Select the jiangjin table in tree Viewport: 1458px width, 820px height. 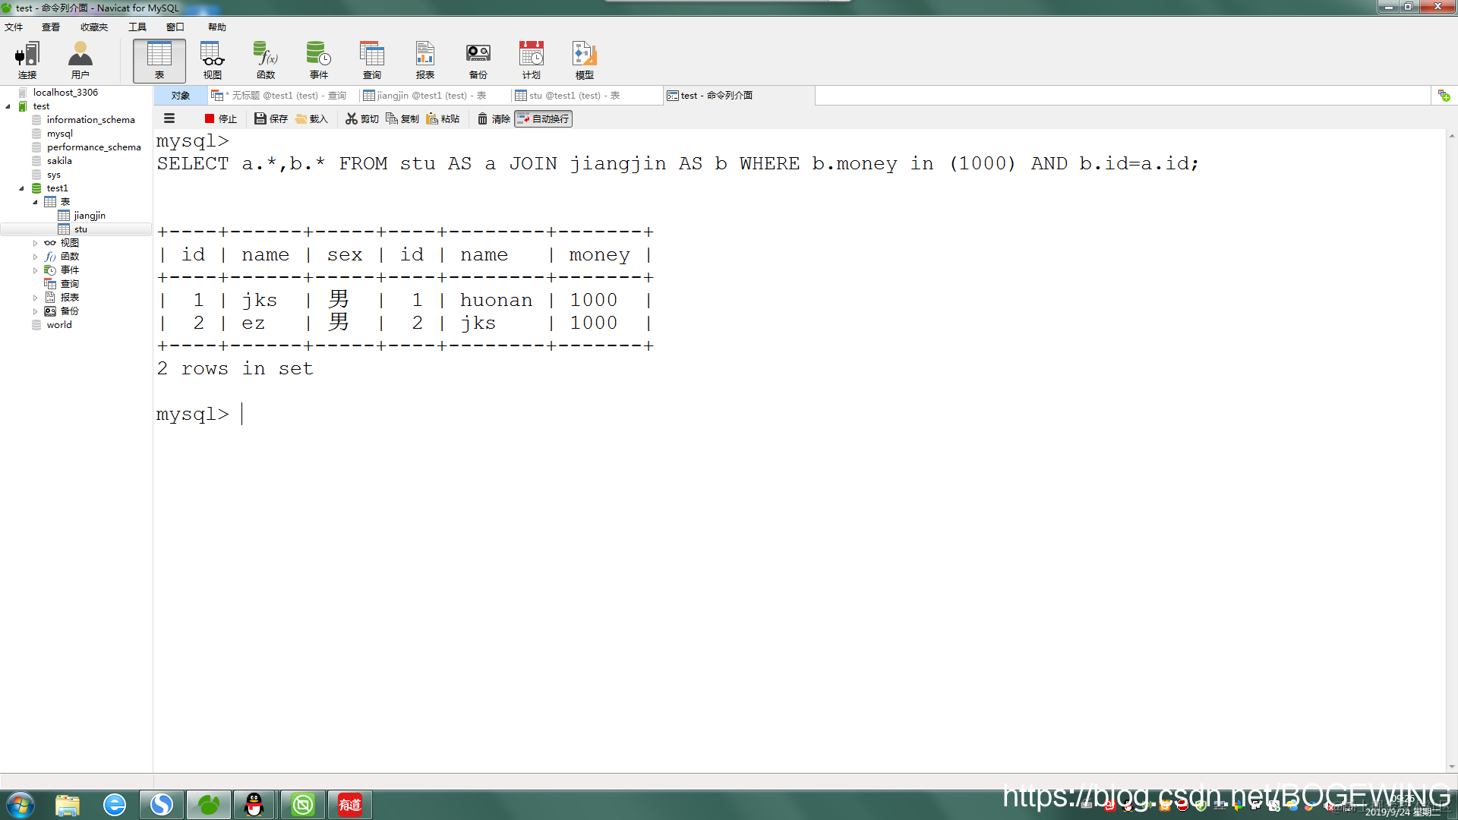(90, 216)
